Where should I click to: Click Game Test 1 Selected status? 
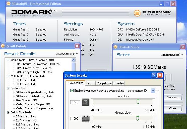(x=41, y=29)
